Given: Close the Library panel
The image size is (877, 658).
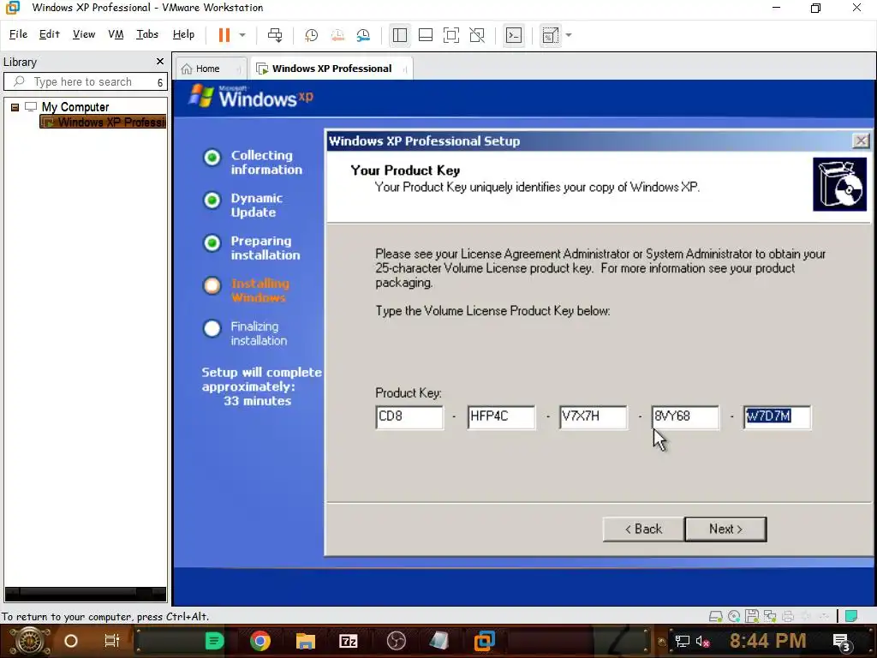Looking at the screenshot, I should point(160,61).
